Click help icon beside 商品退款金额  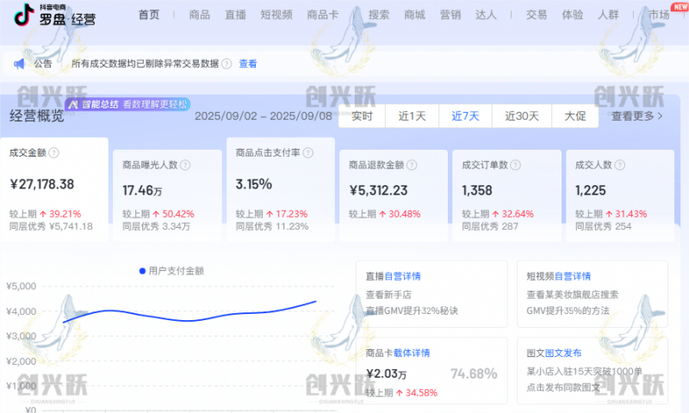coord(412,164)
